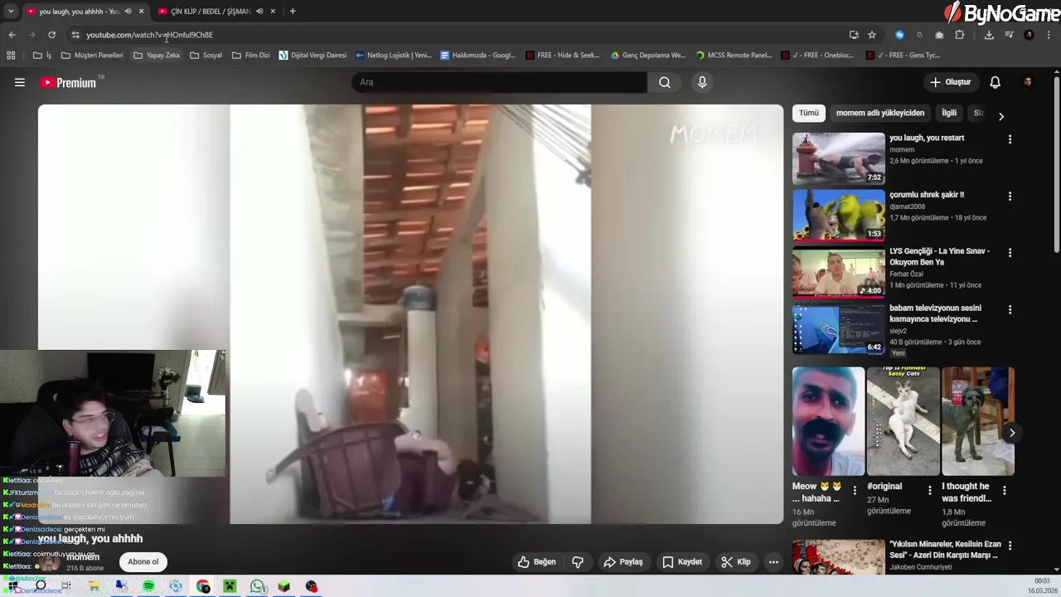Click the browser address bar URL

click(x=150, y=35)
